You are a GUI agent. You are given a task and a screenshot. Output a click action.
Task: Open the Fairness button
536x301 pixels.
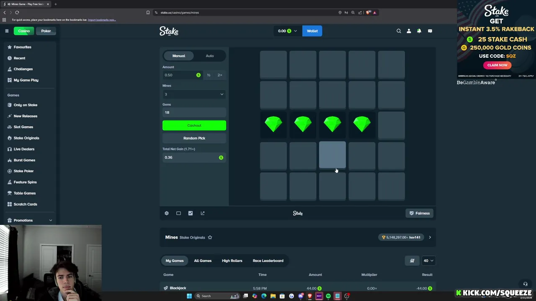(x=420, y=213)
